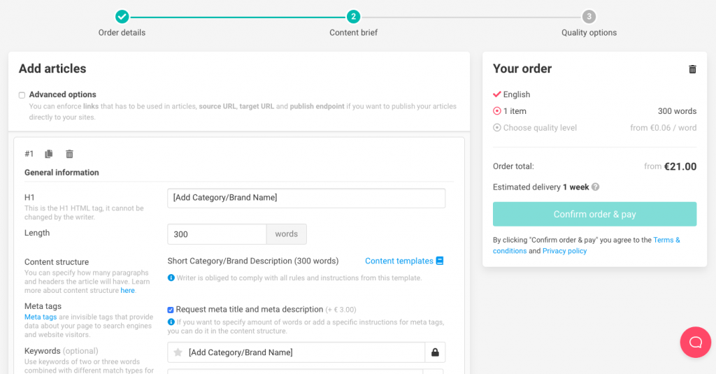Open the Privacy policy link
716x374 pixels.
pyautogui.click(x=564, y=251)
